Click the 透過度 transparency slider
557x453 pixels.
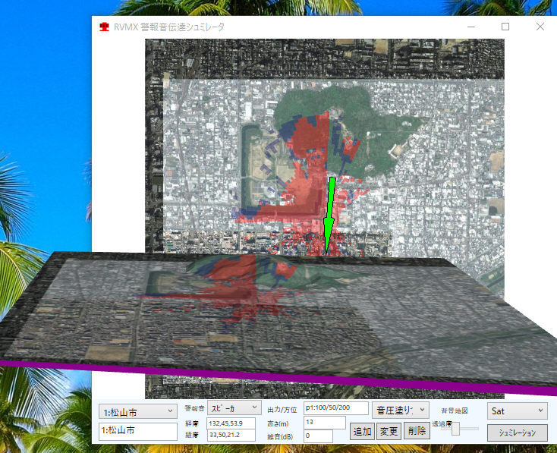(456, 429)
